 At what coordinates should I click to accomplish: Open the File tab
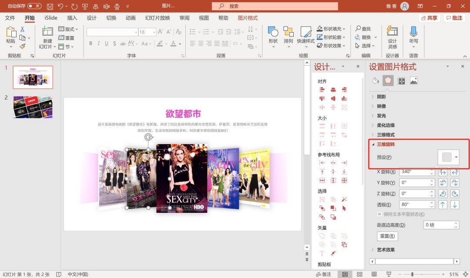(x=10, y=18)
